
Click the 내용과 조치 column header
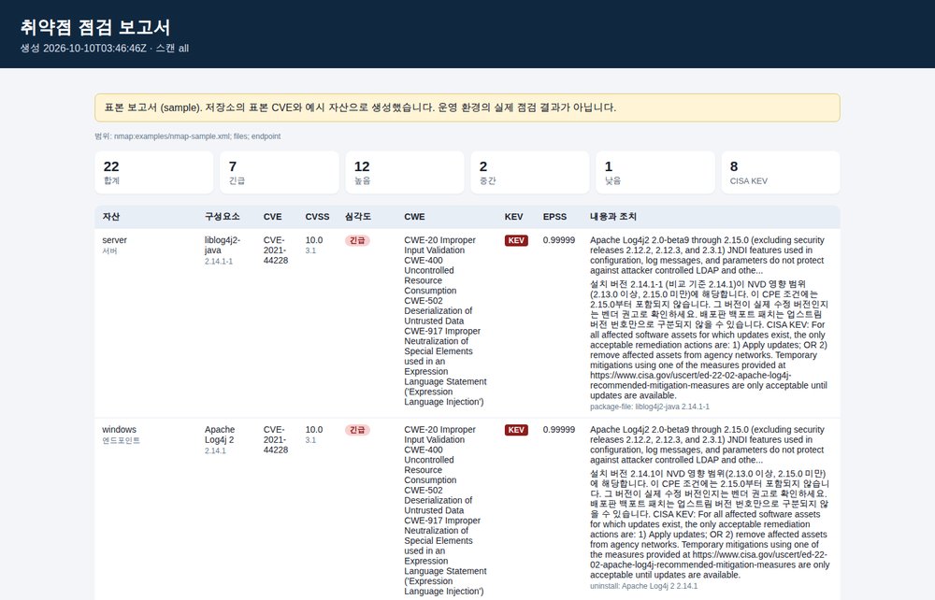(613, 217)
